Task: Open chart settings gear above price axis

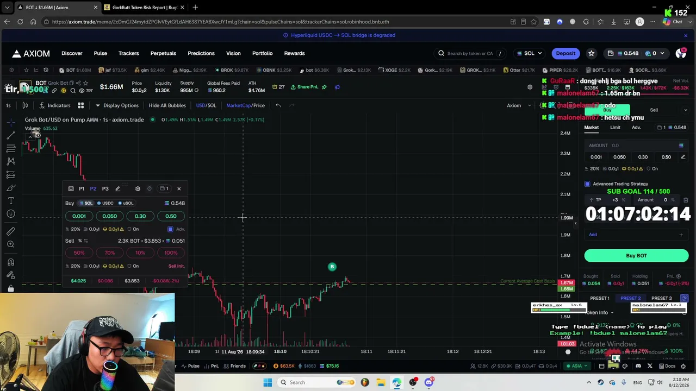Action: coord(530,87)
